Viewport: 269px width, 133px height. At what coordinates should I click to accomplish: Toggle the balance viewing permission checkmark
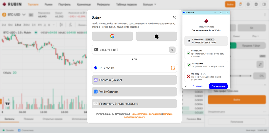point(188,54)
